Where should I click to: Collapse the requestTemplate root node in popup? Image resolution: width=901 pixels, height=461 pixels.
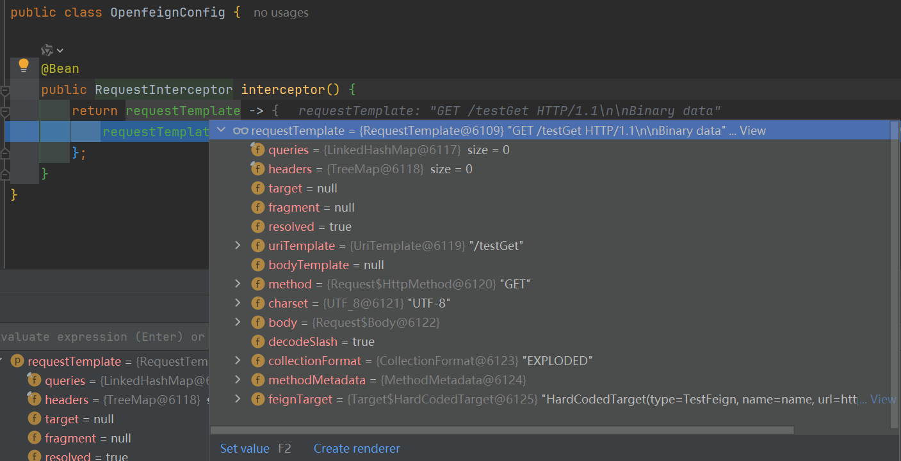click(222, 130)
